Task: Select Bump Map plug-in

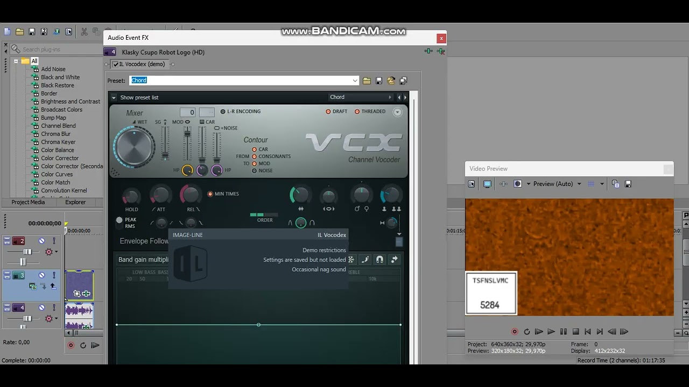Action: 53,118
